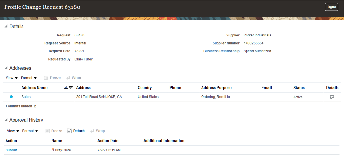Click Freeze icon in Addresses toolbar
344x158 pixels.
click(46, 78)
